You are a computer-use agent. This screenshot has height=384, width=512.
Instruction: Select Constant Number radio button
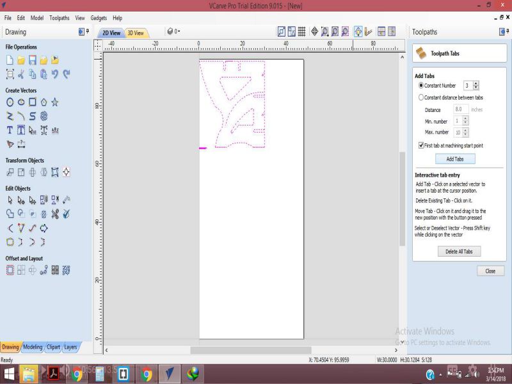coord(421,85)
